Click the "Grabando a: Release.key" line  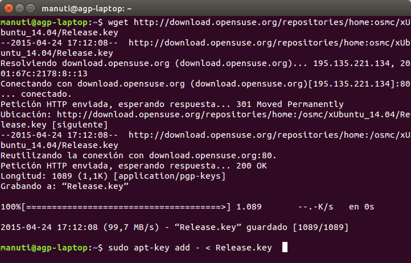[64, 186]
